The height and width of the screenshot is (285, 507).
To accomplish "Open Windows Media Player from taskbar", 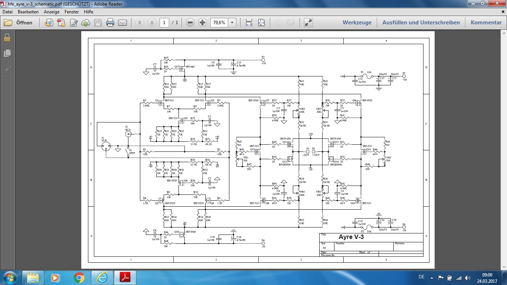I will (x=55, y=278).
